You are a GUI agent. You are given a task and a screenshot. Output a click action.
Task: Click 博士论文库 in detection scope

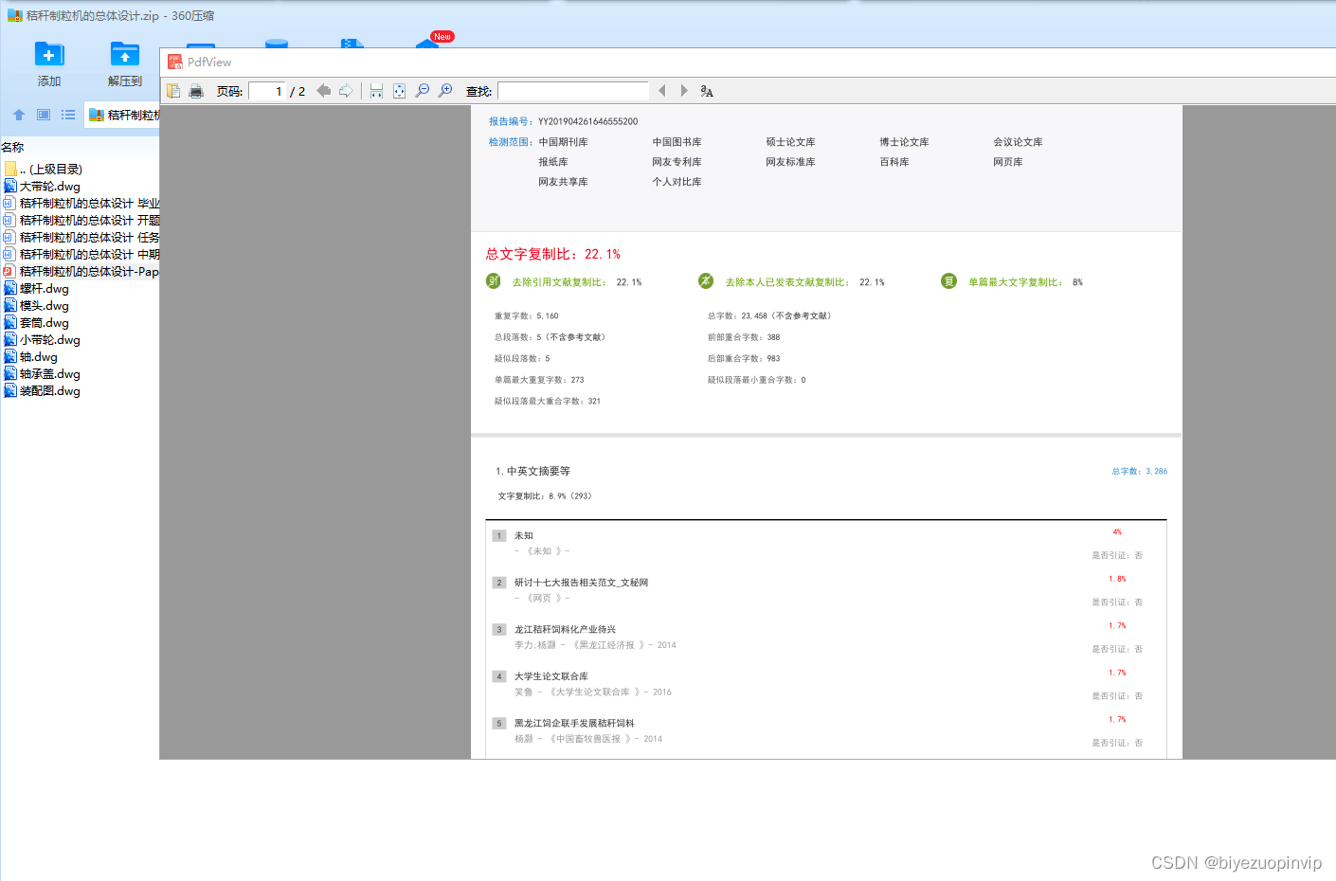click(x=905, y=142)
